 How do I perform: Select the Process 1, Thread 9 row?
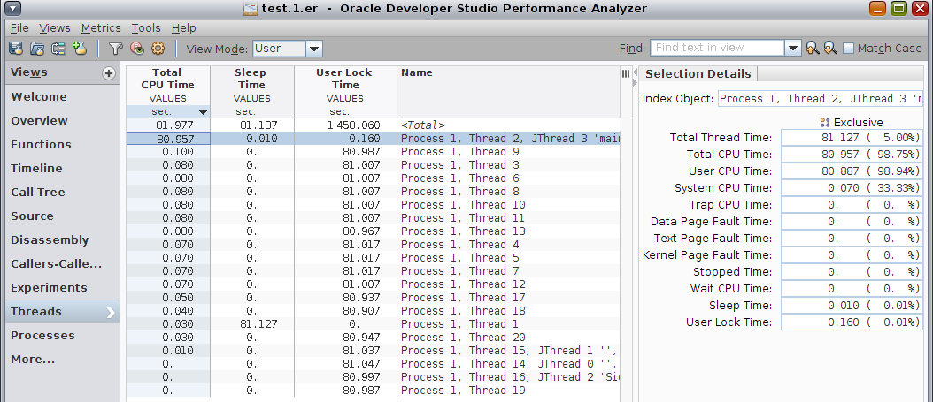373,152
